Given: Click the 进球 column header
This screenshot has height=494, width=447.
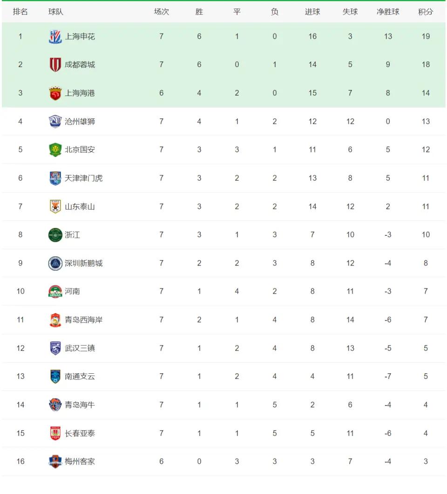Looking at the screenshot, I should click(312, 12).
